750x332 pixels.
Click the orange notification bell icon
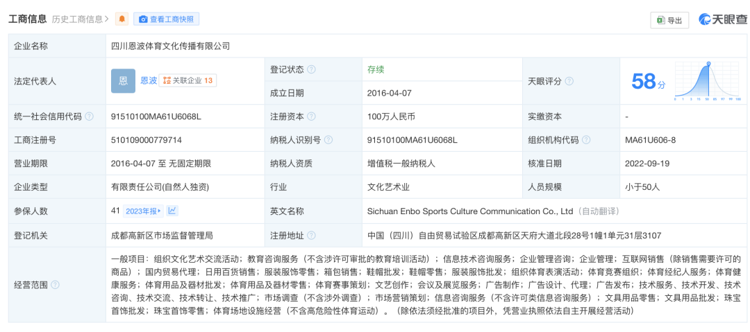(122, 19)
